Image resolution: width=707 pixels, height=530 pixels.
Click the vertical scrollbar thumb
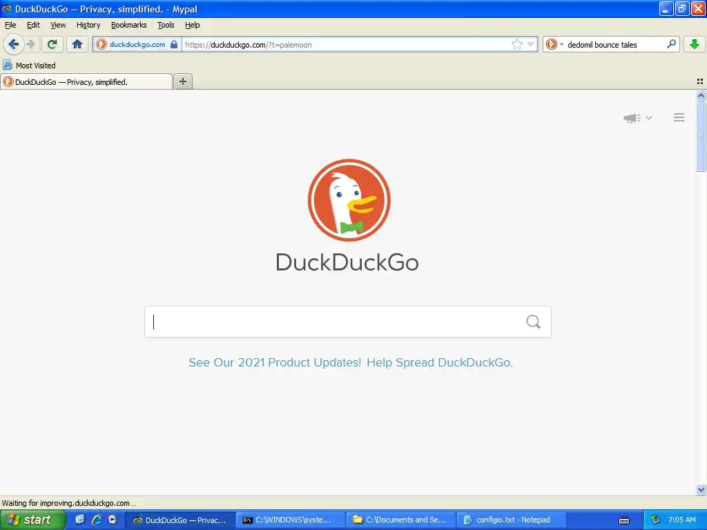coord(701,136)
